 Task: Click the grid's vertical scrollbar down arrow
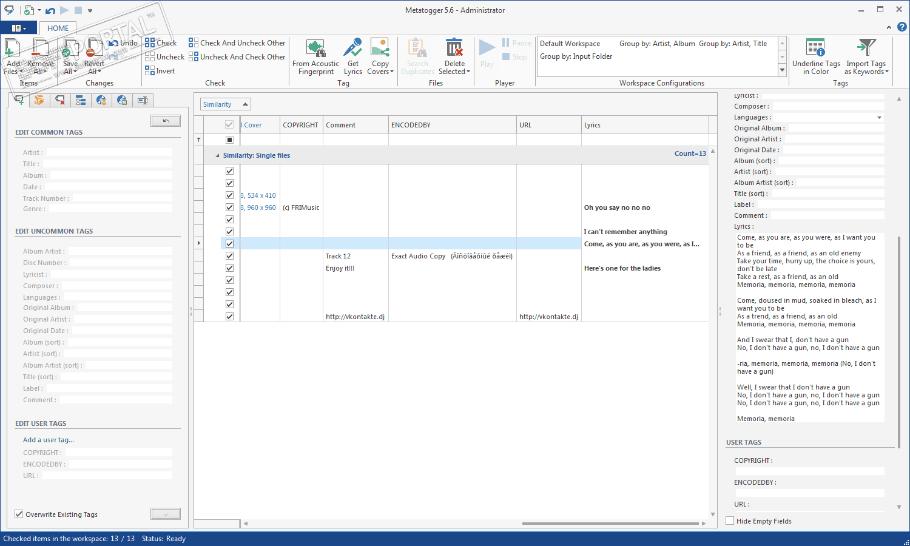tap(712, 514)
